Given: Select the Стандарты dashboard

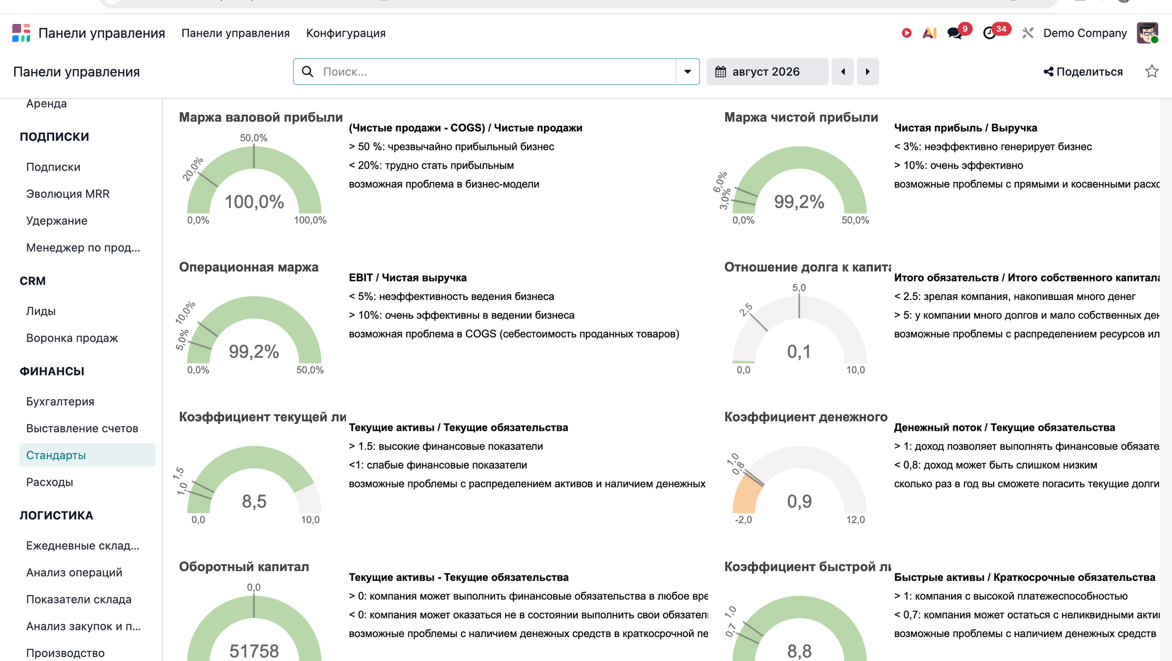Looking at the screenshot, I should [x=87, y=455].
